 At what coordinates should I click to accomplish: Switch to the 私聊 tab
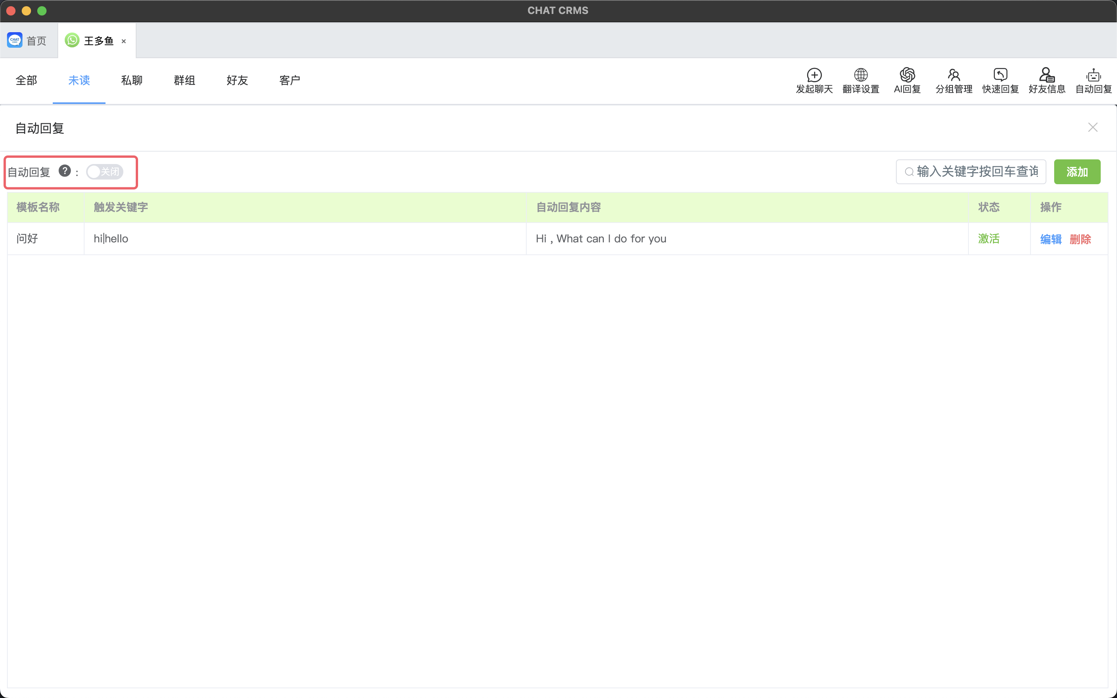pos(131,80)
